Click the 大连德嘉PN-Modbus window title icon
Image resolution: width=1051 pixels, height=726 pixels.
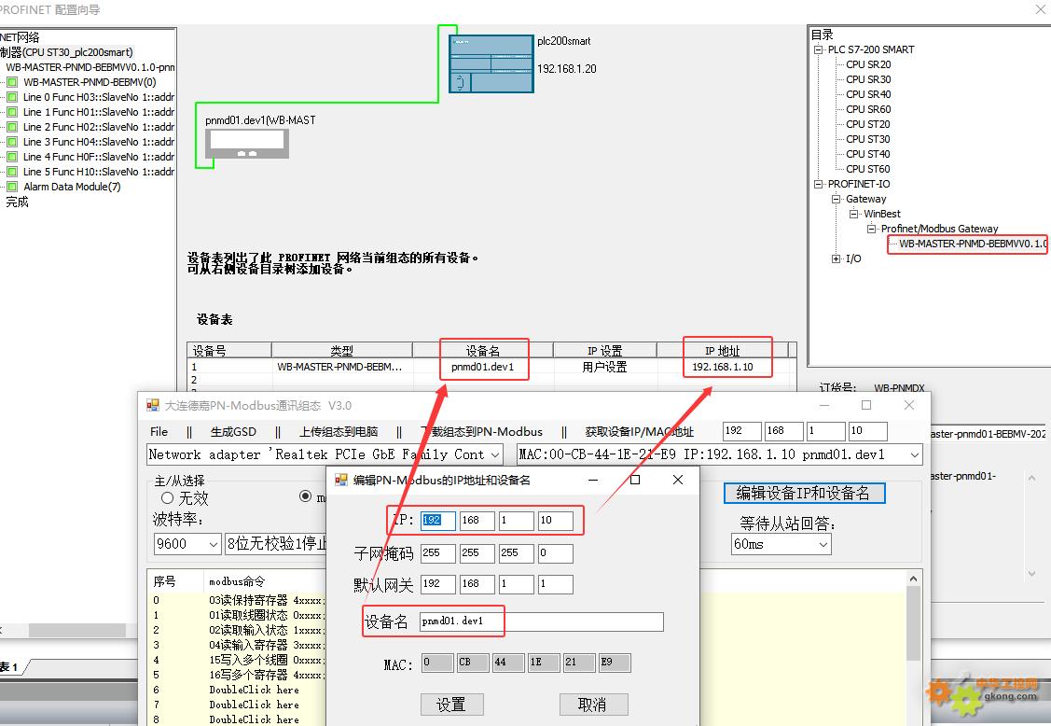153,406
